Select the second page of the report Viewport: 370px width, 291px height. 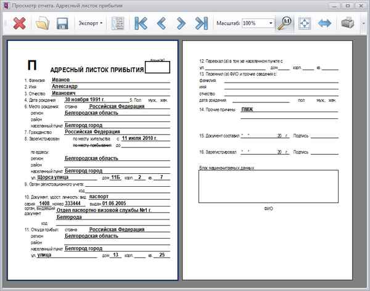(267, 160)
